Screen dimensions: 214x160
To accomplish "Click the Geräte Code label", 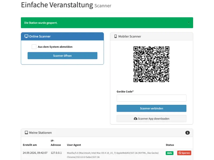I will 125,91.
